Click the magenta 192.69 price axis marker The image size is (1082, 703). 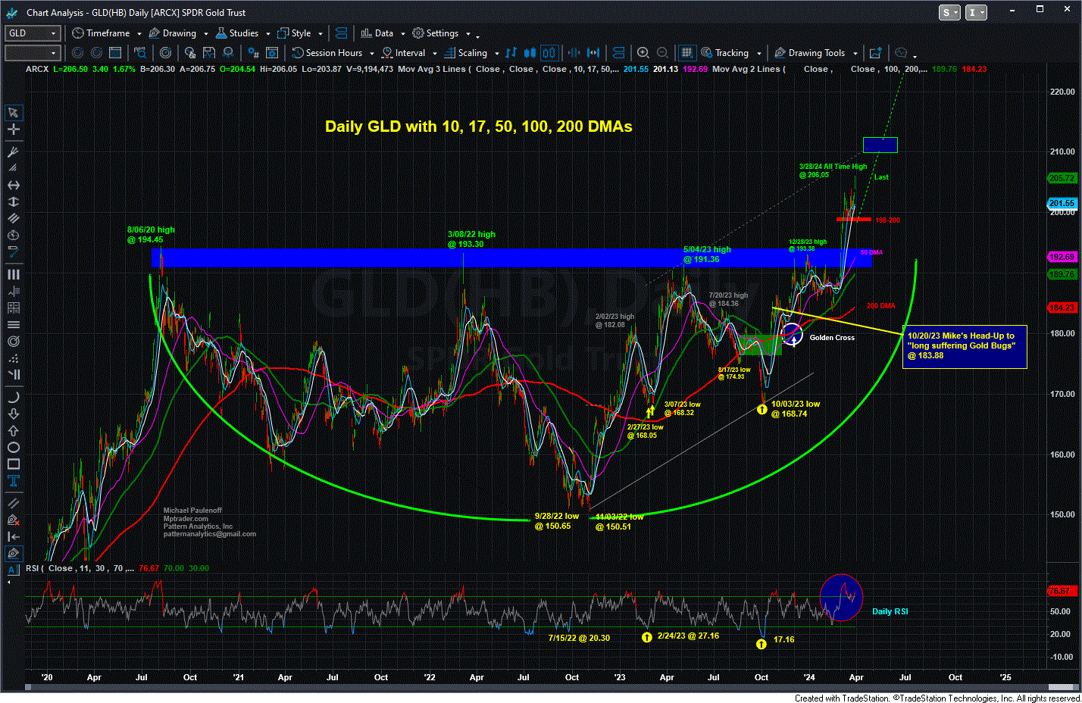(1062, 257)
